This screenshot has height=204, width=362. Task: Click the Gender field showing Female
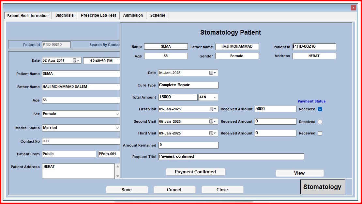pos(237,56)
